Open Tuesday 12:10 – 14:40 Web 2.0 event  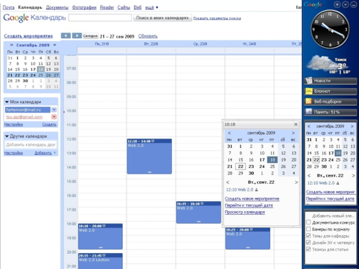tap(149, 156)
